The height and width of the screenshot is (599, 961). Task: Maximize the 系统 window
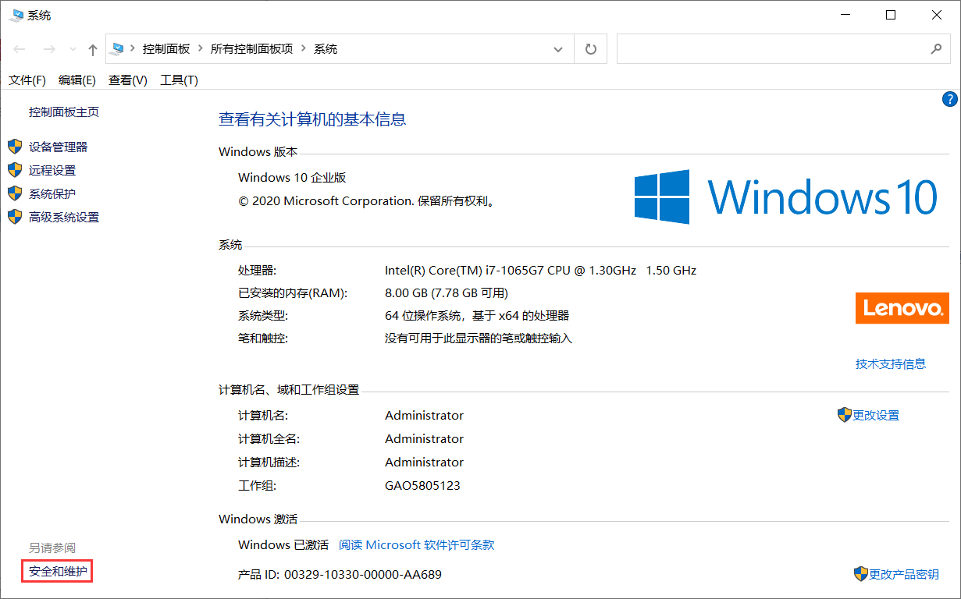pyautogui.click(x=891, y=15)
